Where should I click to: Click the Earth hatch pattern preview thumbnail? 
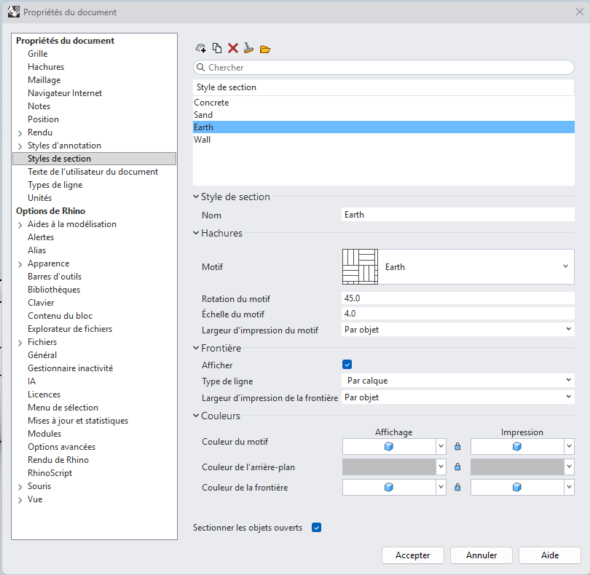click(x=360, y=266)
